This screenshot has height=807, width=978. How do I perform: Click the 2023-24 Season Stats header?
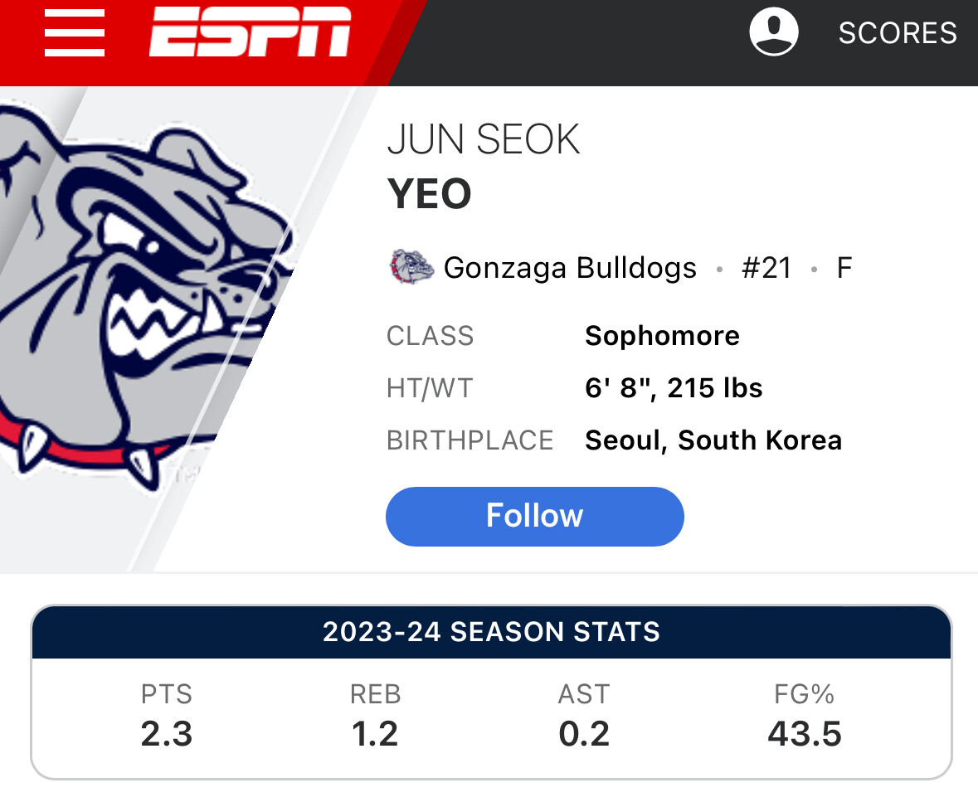point(491,632)
